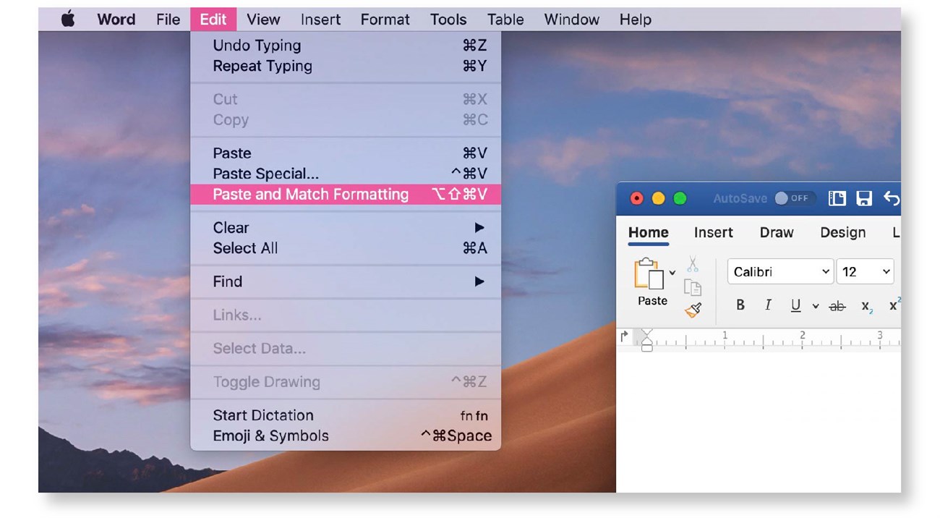Screen dimensions: 940x518
Task: Click the Cut scissors icon in ribbon
Action: click(x=693, y=265)
